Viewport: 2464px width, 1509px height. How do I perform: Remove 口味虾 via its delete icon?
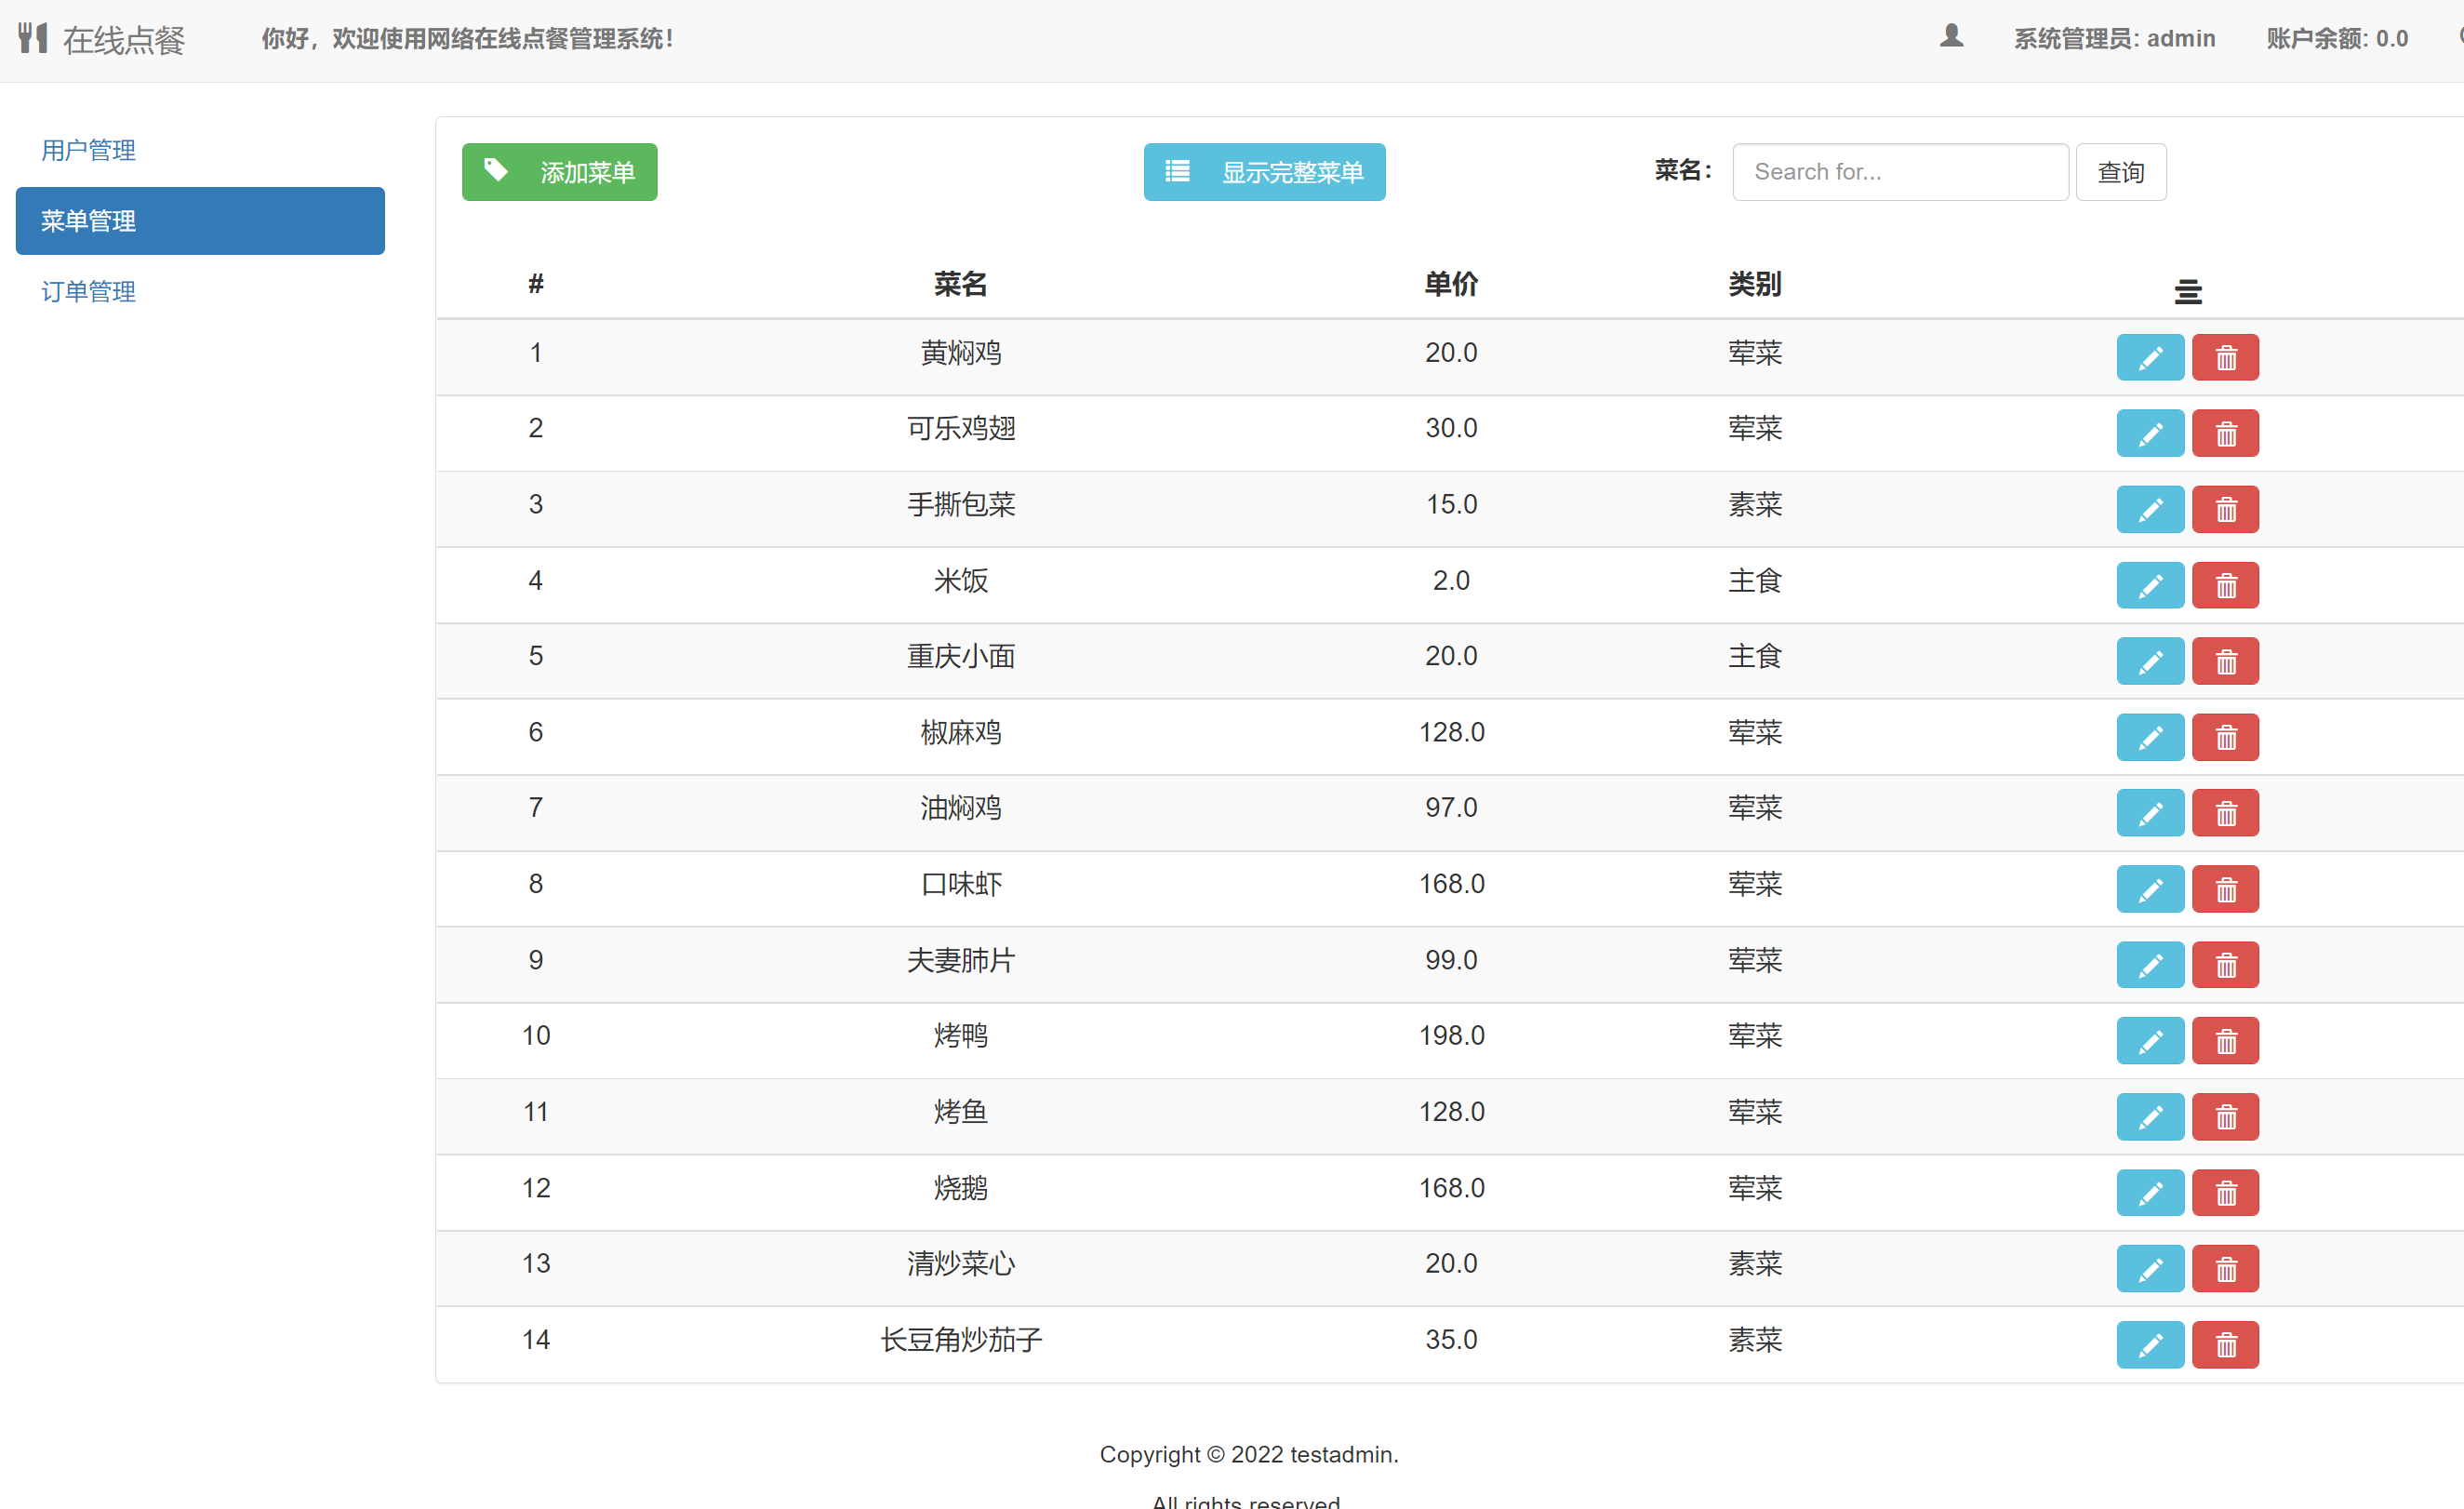point(2225,888)
